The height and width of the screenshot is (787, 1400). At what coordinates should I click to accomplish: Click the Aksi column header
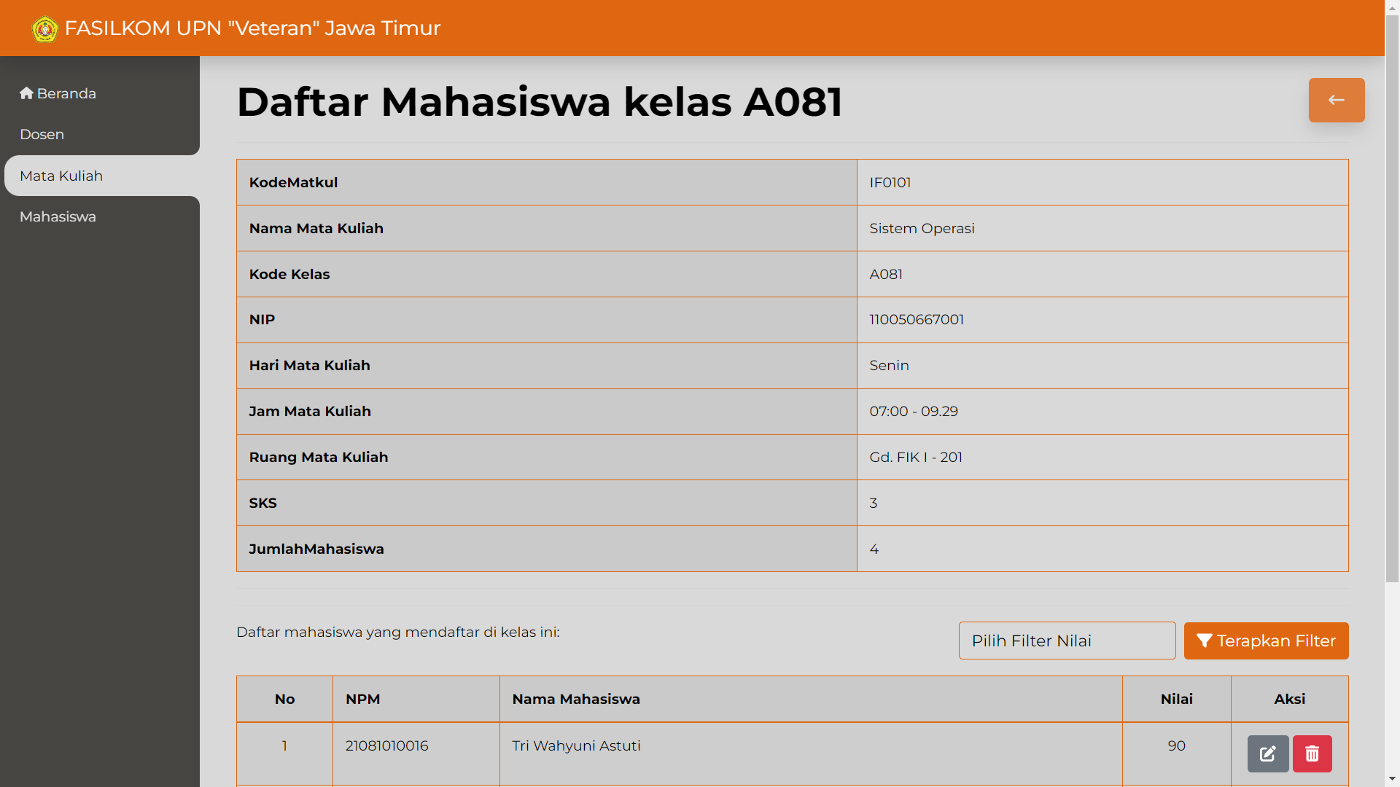click(1289, 699)
